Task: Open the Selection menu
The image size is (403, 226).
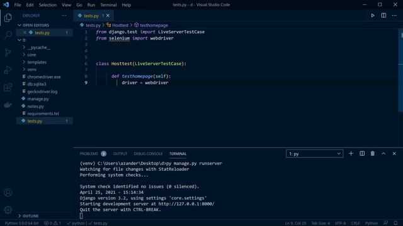Action: 48,5
